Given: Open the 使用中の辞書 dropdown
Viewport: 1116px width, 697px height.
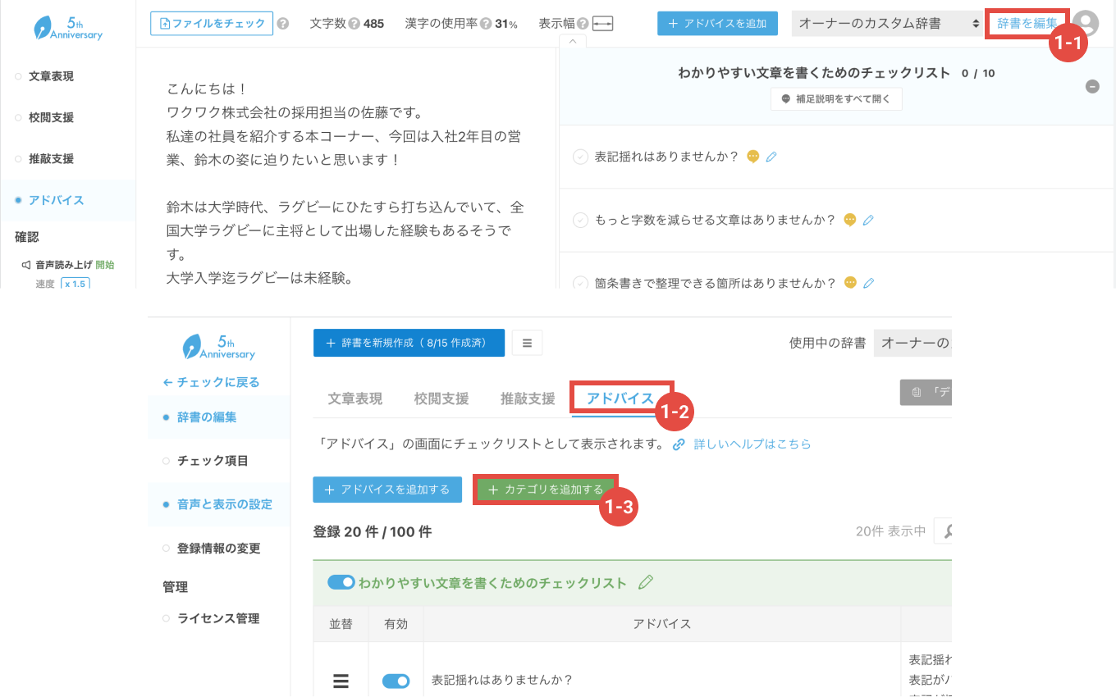Looking at the screenshot, I should tap(912, 343).
